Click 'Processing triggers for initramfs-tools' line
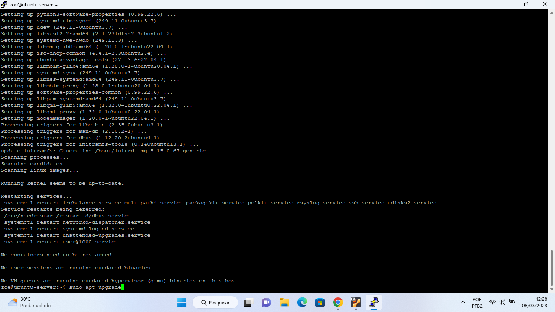 pyautogui.click(x=100, y=144)
